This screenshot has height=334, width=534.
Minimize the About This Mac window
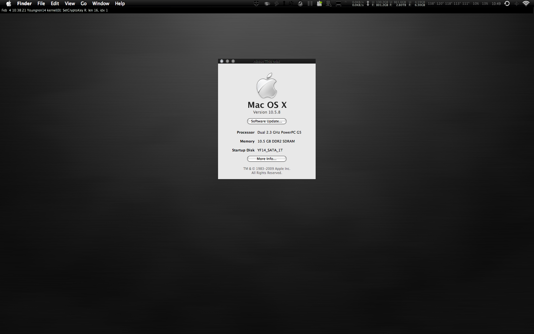(228, 61)
